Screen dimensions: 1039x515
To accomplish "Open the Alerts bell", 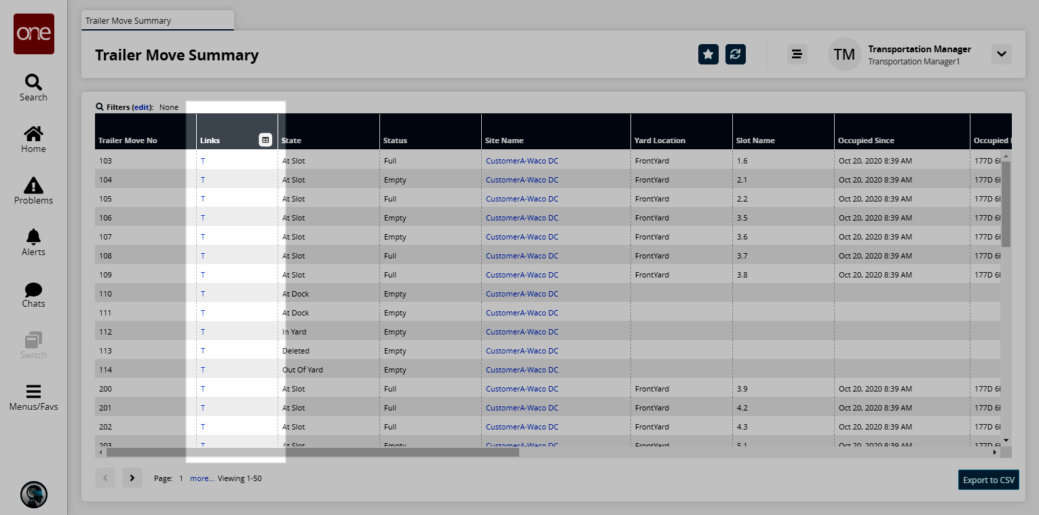I will coord(33,243).
